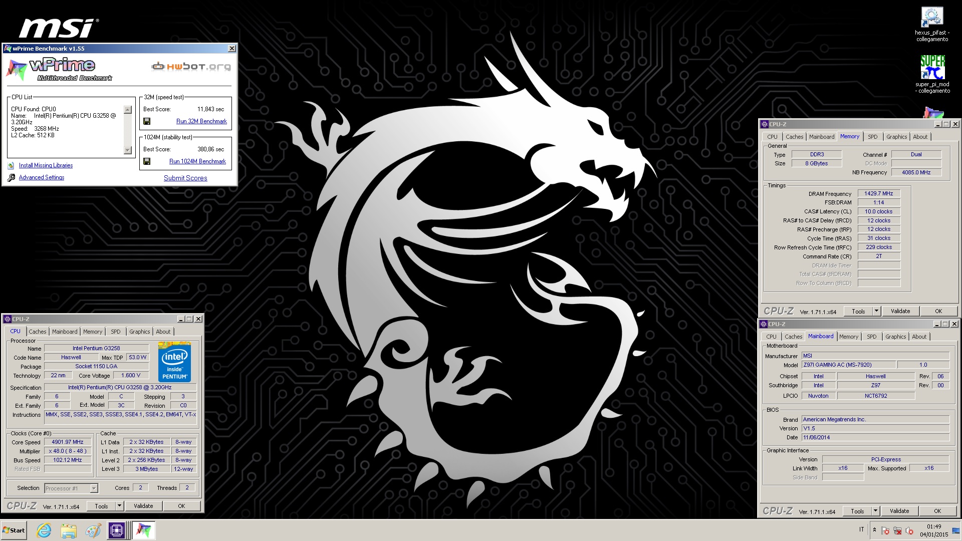This screenshot has width=962, height=541.
Task: Open Tools dropdown arrow in CPU-Z CPU window
Action: pos(120,506)
